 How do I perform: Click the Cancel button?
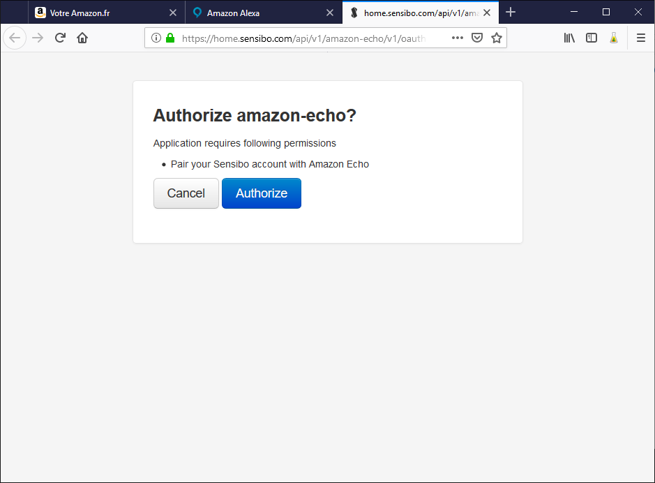pyautogui.click(x=186, y=193)
